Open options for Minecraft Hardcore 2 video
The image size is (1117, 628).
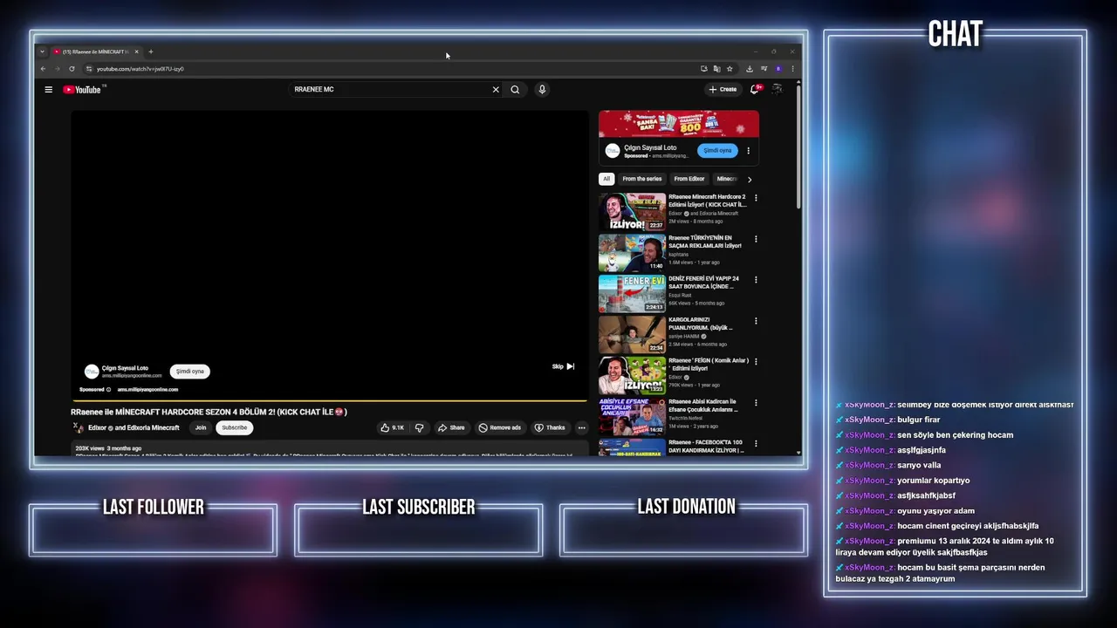(756, 198)
